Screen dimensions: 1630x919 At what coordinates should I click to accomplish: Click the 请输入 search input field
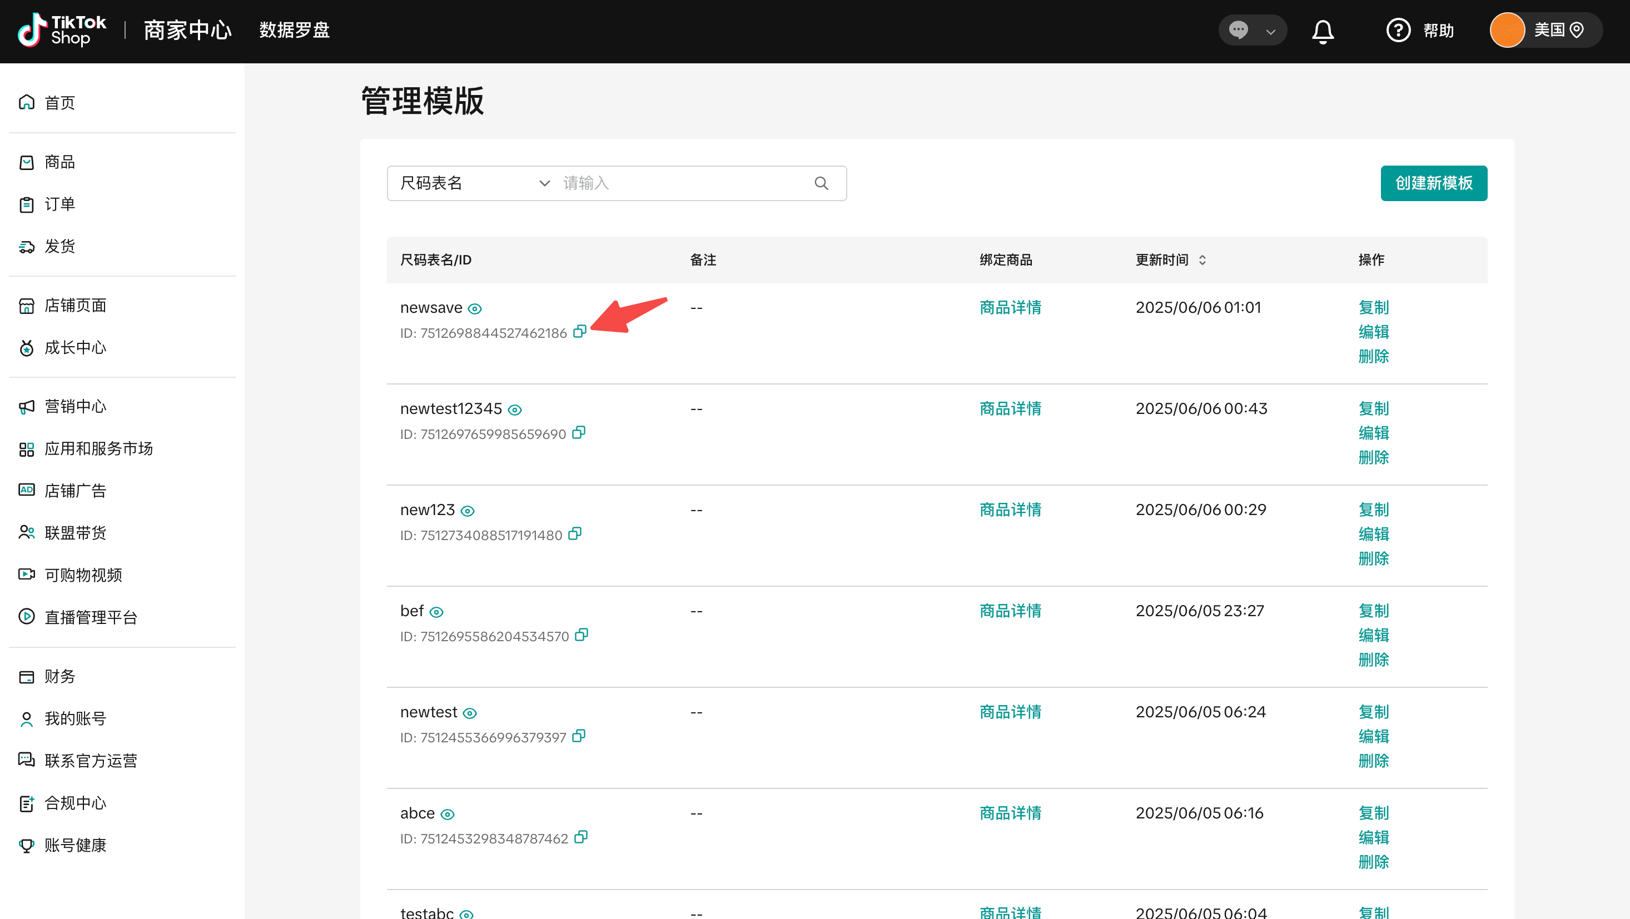(683, 183)
